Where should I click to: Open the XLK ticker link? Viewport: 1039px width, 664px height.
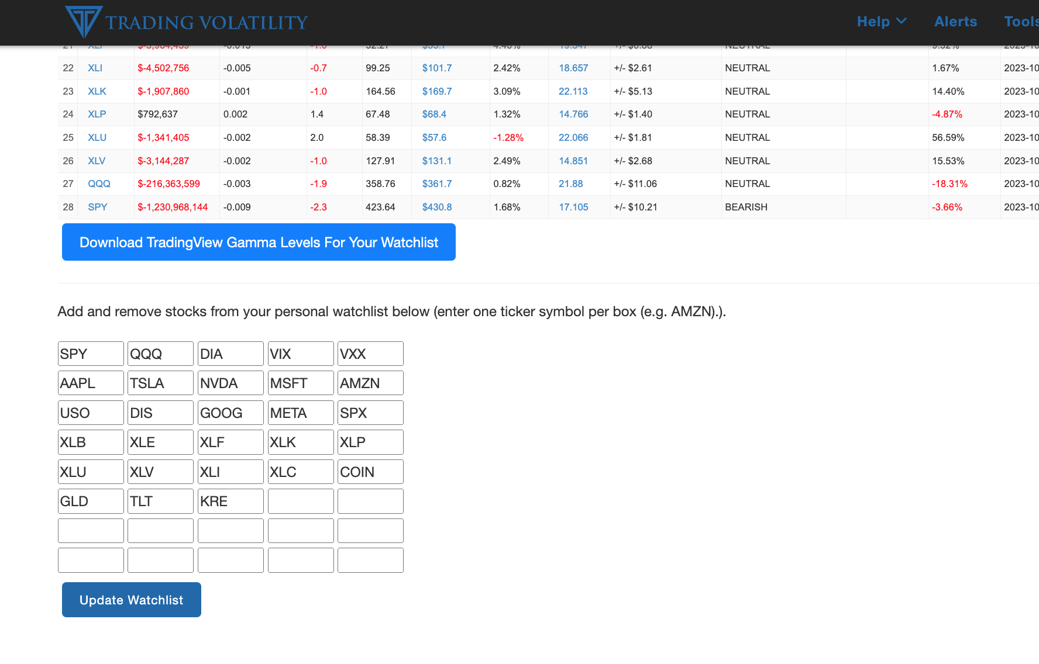97,91
